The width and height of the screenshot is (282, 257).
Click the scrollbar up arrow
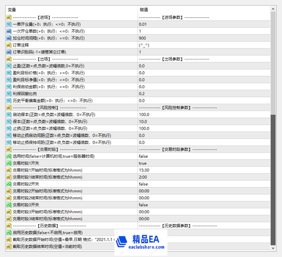273,9
